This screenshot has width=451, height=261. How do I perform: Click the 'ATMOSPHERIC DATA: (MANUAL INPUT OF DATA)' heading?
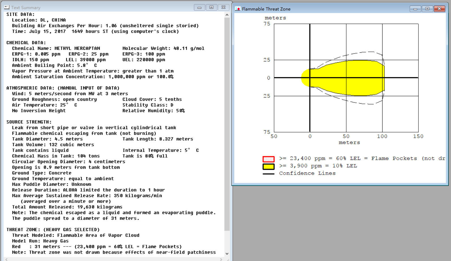tap(63, 88)
